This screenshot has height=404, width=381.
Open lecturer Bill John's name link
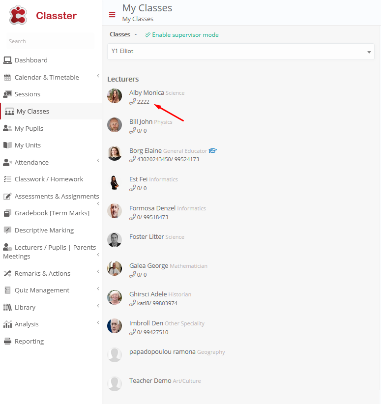click(x=141, y=121)
